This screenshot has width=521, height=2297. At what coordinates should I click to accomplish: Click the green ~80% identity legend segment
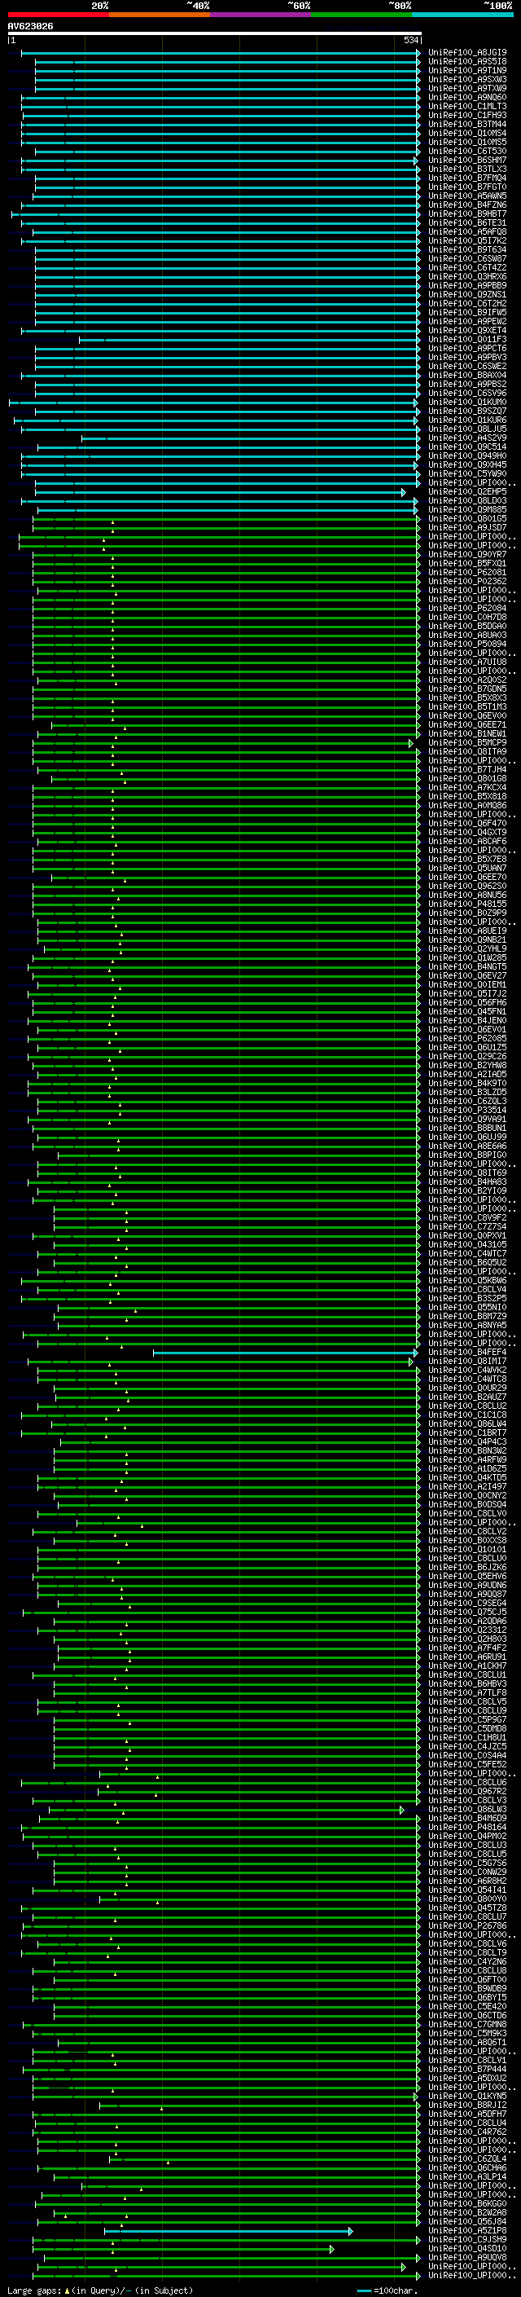pyautogui.click(x=361, y=15)
